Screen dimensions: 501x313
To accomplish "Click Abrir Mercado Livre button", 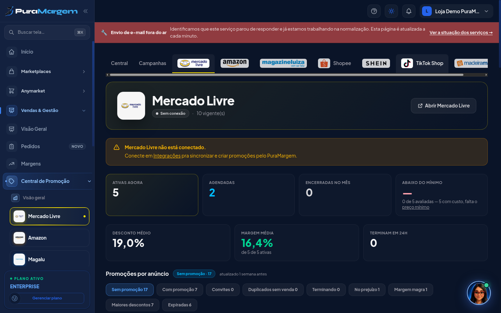I will pyautogui.click(x=444, y=106).
